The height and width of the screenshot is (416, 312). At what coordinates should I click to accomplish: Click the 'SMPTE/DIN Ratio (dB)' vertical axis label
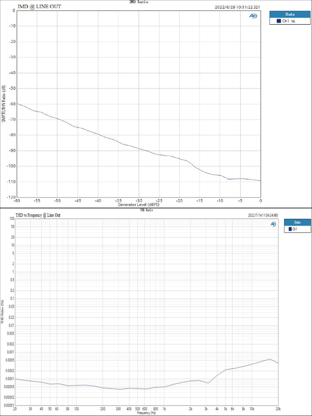coord(3,103)
